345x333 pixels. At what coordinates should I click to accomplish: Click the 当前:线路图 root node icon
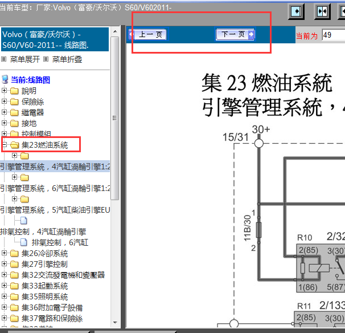click(x=5, y=80)
